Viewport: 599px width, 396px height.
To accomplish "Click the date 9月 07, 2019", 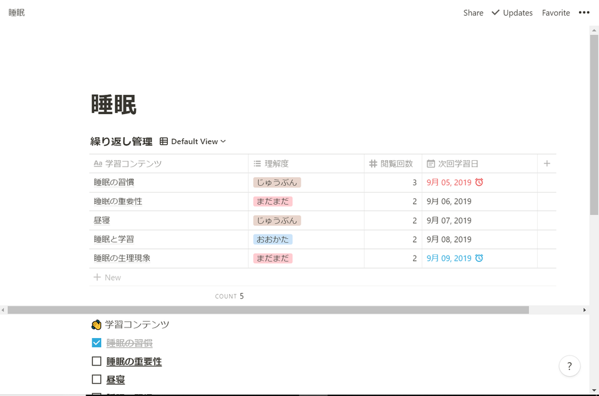I will [x=449, y=220].
